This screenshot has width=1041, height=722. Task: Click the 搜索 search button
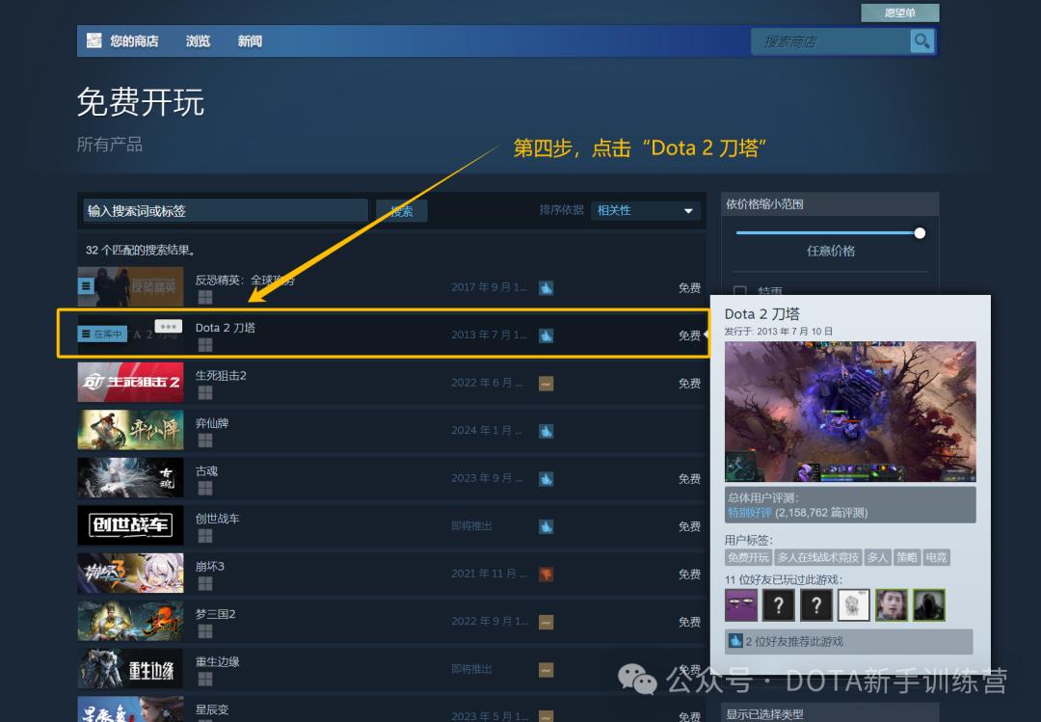(x=402, y=209)
